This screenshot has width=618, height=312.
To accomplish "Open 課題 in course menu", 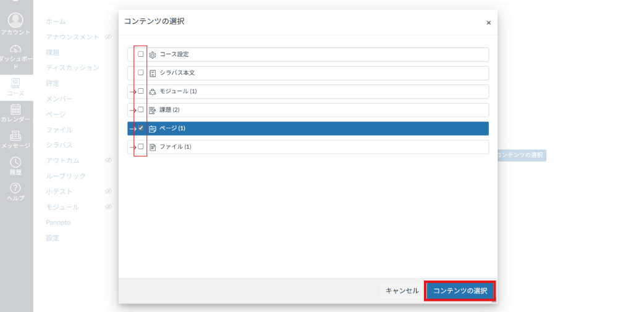I will click(x=53, y=52).
